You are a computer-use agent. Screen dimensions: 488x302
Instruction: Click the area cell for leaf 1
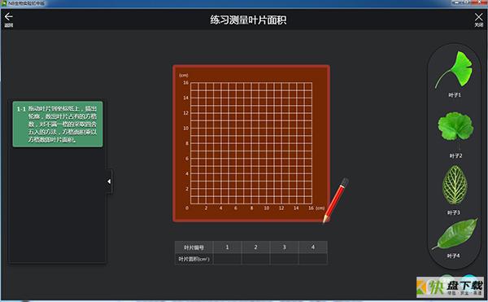click(227, 259)
